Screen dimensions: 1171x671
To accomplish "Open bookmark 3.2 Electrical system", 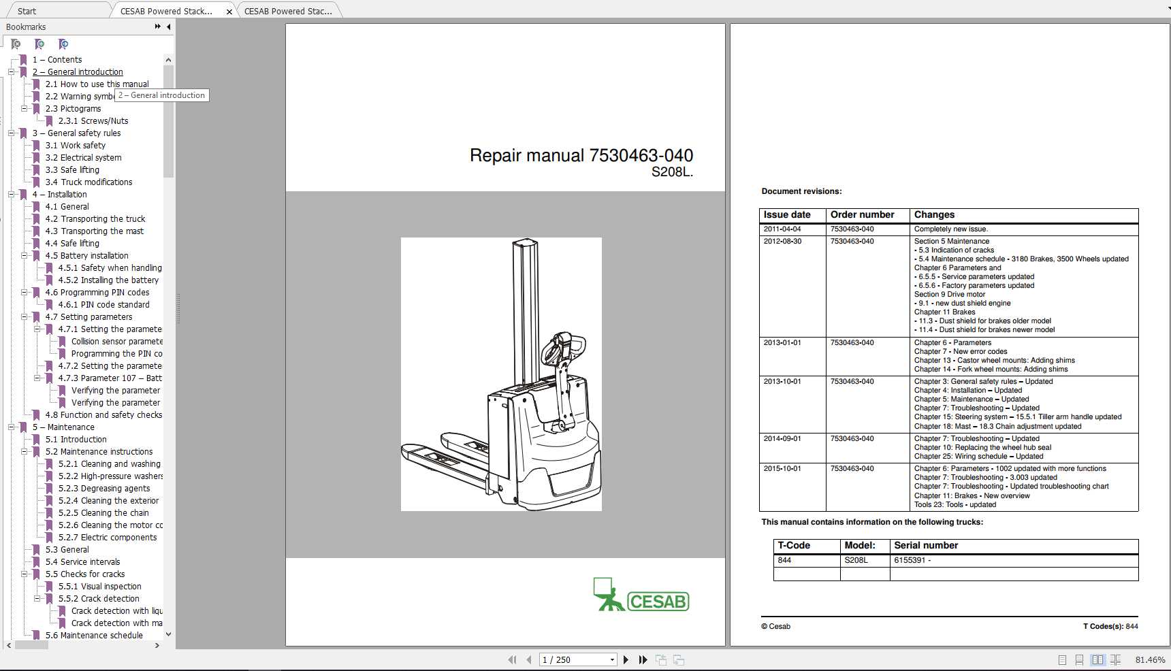I will (83, 158).
